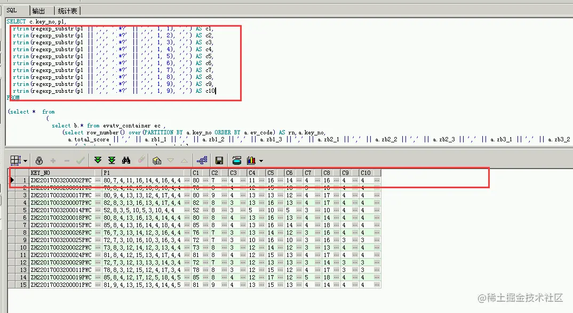Click the minus Delete record icon
Image resolution: width=573 pixels, height=313 pixels.
[x=67, y=160]
